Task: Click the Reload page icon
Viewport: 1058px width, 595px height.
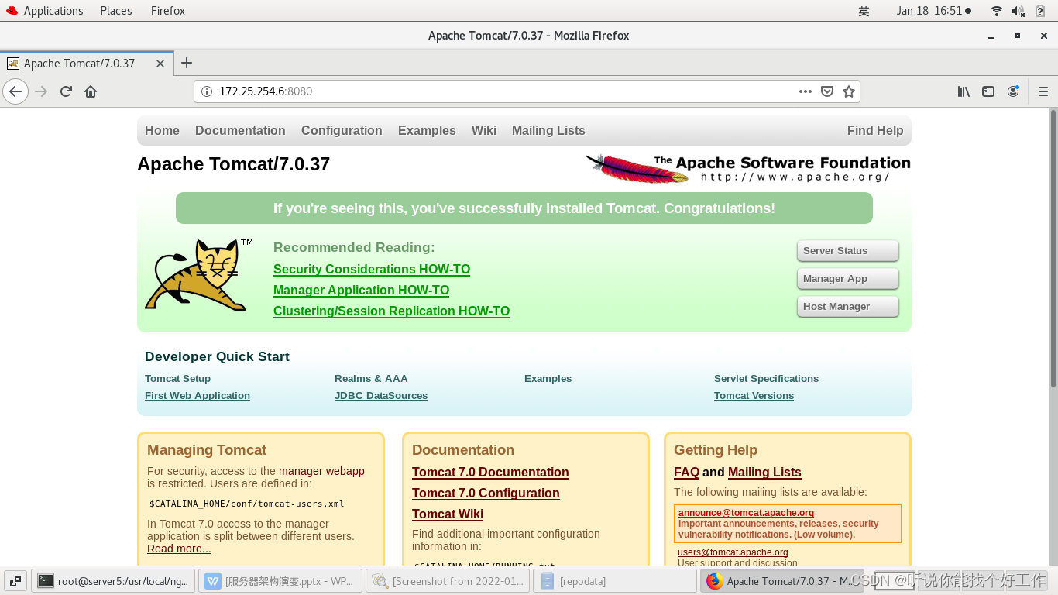Action: point(65,91)
